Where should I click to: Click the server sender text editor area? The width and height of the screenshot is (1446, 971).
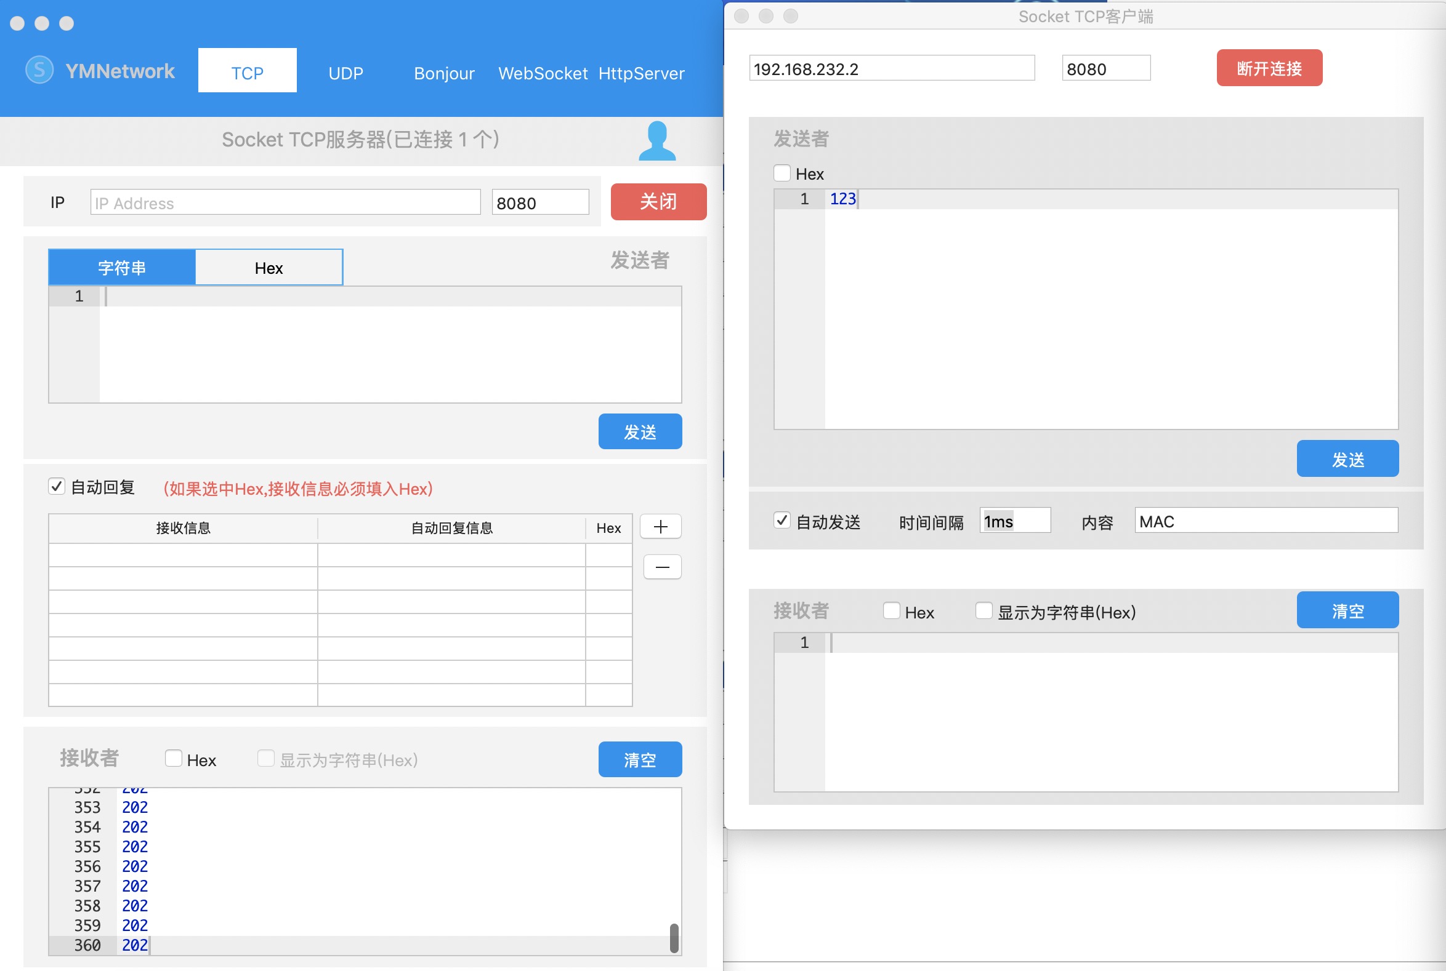click(x=390, y=345)
